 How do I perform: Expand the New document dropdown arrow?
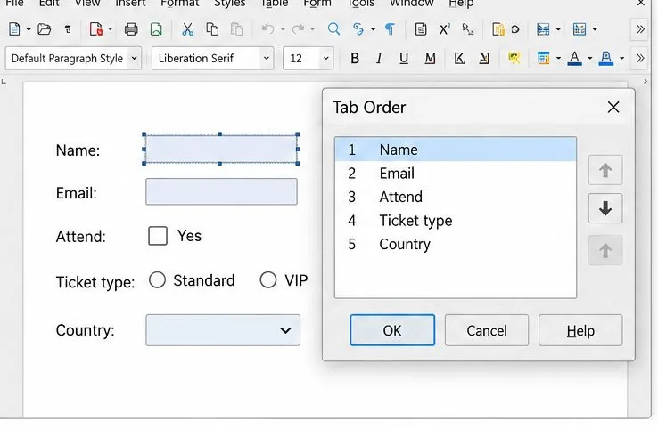29,29
